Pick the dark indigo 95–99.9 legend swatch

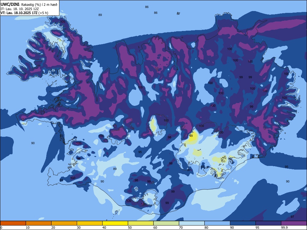(x=268, y=223)
